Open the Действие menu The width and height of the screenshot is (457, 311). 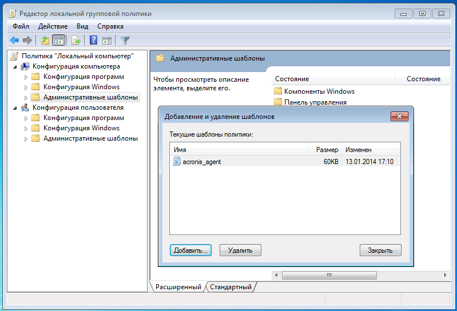[x=53, y=26]
